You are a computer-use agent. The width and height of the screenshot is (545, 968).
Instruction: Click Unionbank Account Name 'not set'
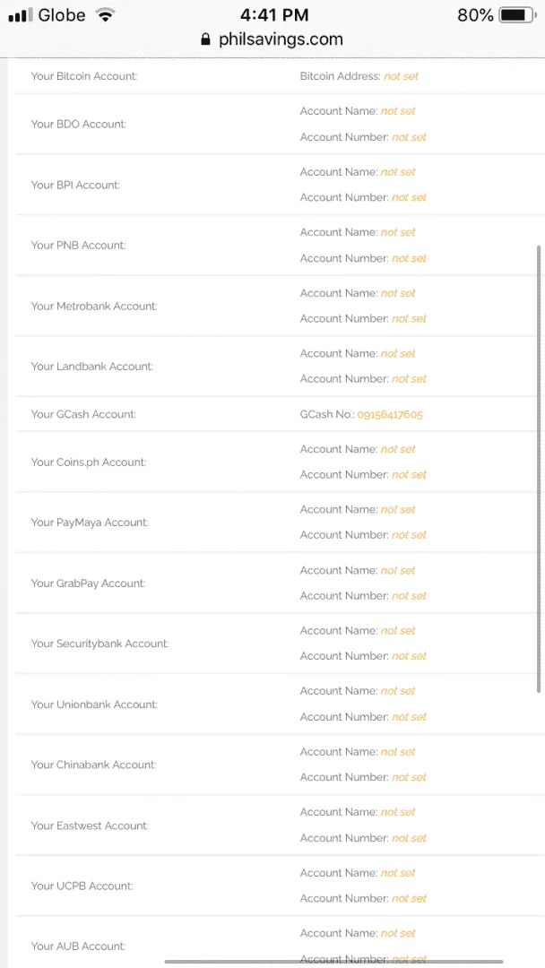point(398,691)
